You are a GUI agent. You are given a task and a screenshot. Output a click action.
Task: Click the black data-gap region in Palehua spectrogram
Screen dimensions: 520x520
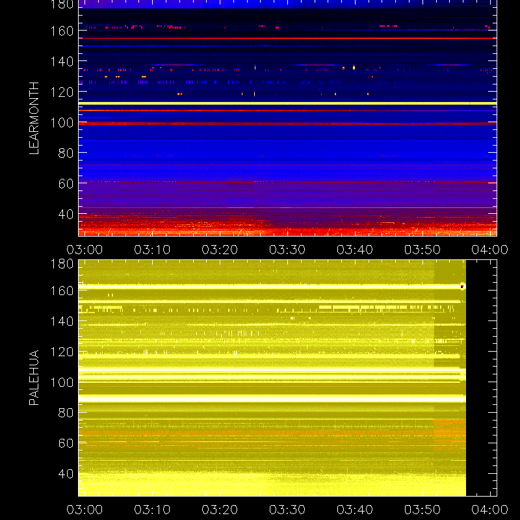[481, 378]
